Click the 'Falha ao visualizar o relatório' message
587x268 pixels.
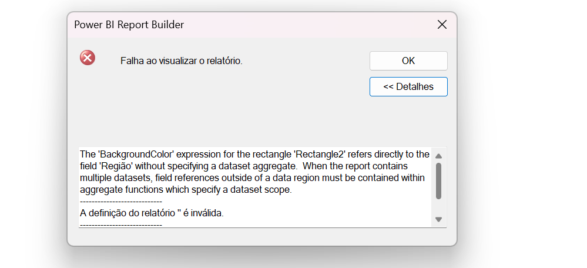coord(181,61)
